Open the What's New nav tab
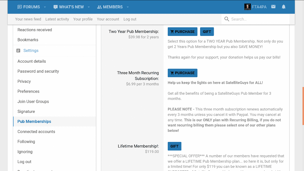This screenshot has width=304, height=171. tap(69, 7)
